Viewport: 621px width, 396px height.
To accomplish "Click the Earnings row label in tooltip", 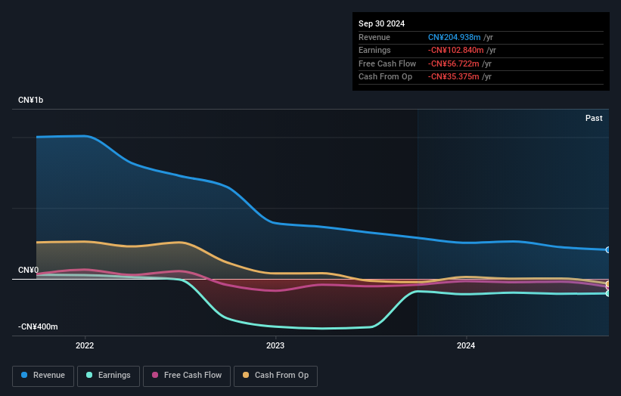I will point(374,50).
